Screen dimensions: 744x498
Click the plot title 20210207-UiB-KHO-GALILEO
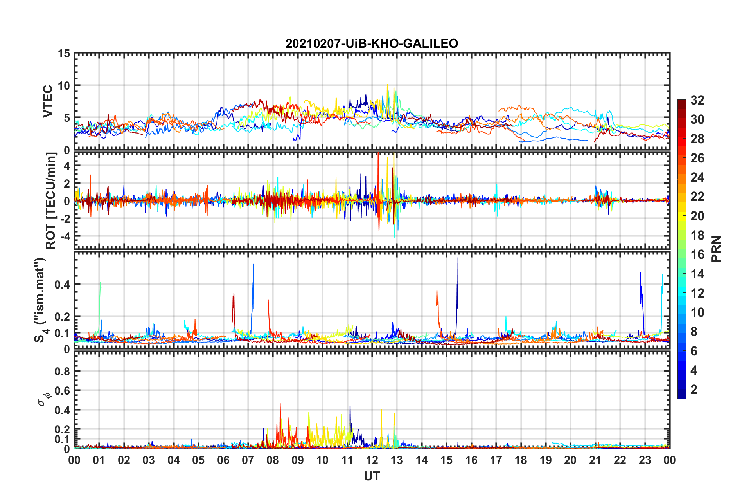click(372, 43)
